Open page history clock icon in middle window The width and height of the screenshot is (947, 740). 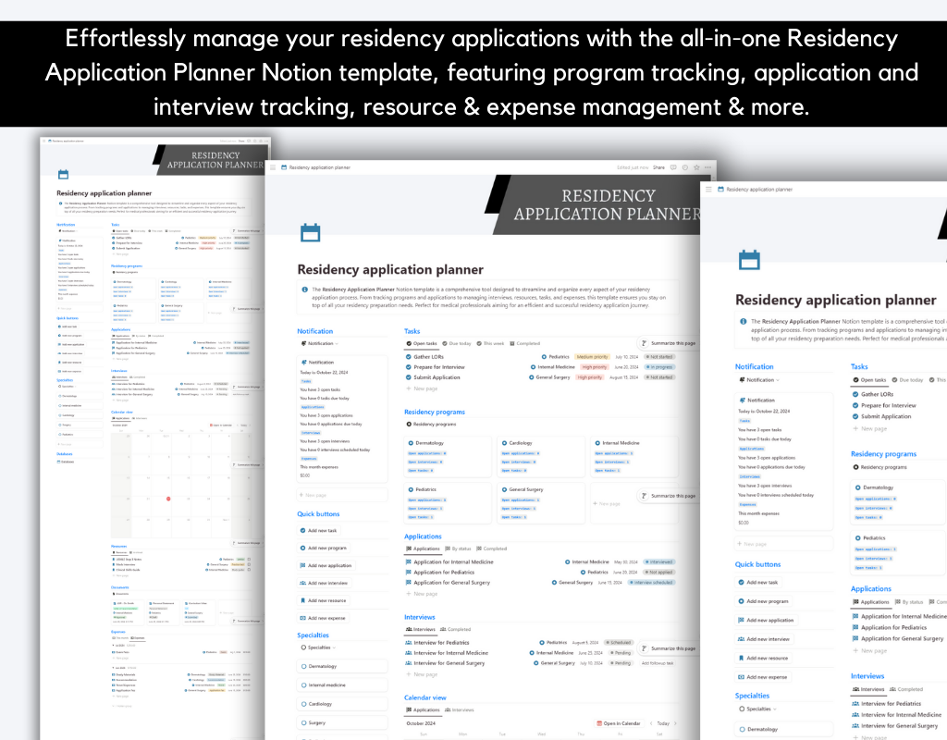pyautogui.click(x=685, y=167)
